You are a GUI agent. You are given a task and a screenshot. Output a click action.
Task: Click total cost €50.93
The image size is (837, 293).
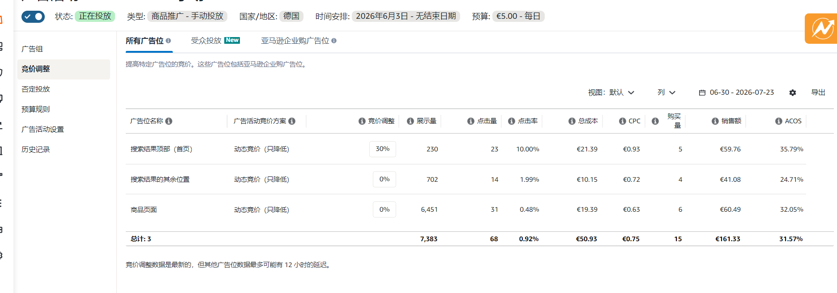pyautogui.click(x=586, y=239)
